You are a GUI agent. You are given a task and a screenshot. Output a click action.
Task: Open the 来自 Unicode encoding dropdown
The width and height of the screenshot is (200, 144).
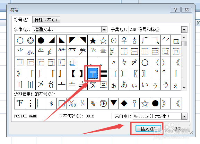point(184,116)
